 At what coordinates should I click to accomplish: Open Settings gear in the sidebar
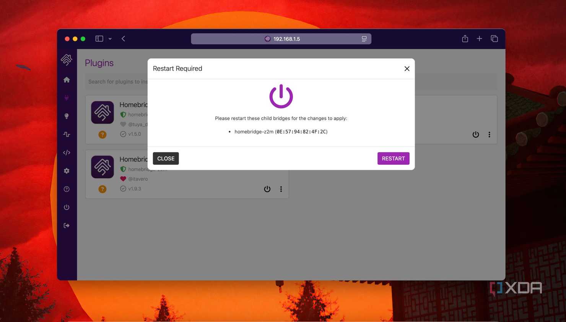point(67,171)
